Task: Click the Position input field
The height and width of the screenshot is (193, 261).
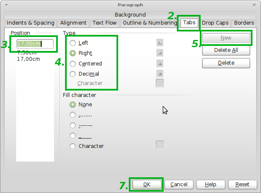Action: (x=35, y=43)
